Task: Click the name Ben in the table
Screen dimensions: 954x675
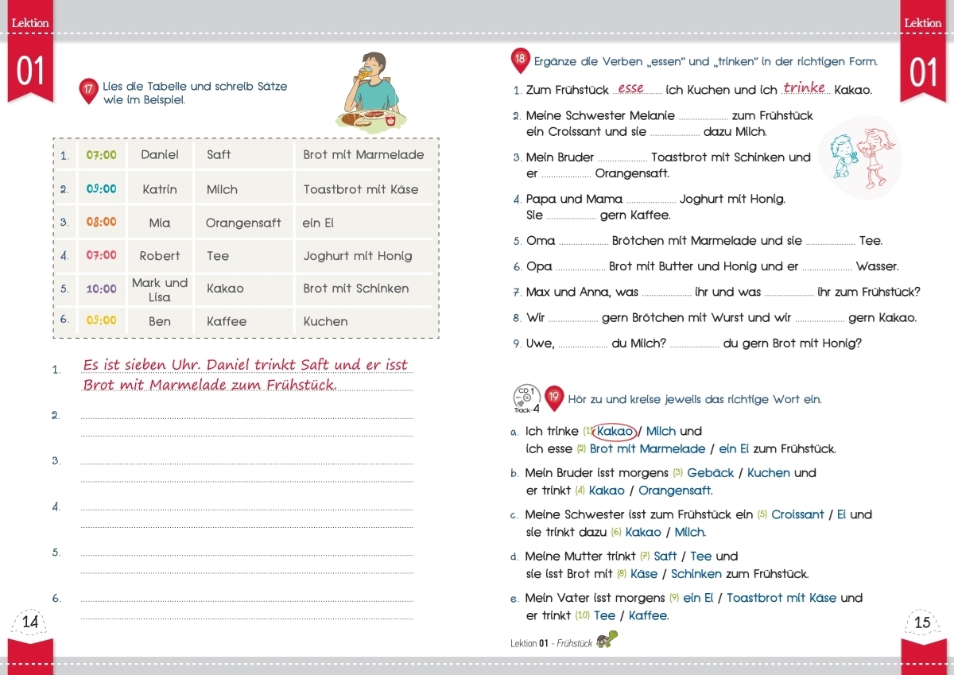Action: pyautogui.click(x=160, y=321)
